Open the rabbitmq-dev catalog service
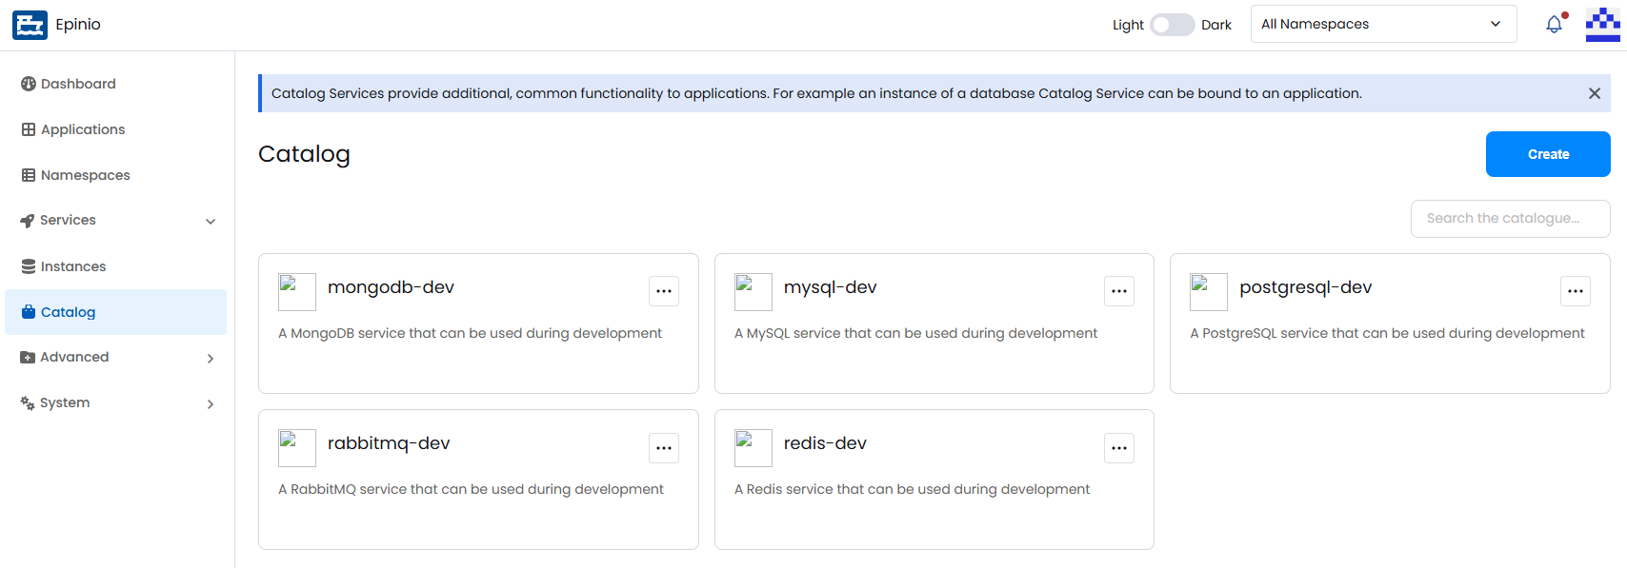 click(389, 443)
